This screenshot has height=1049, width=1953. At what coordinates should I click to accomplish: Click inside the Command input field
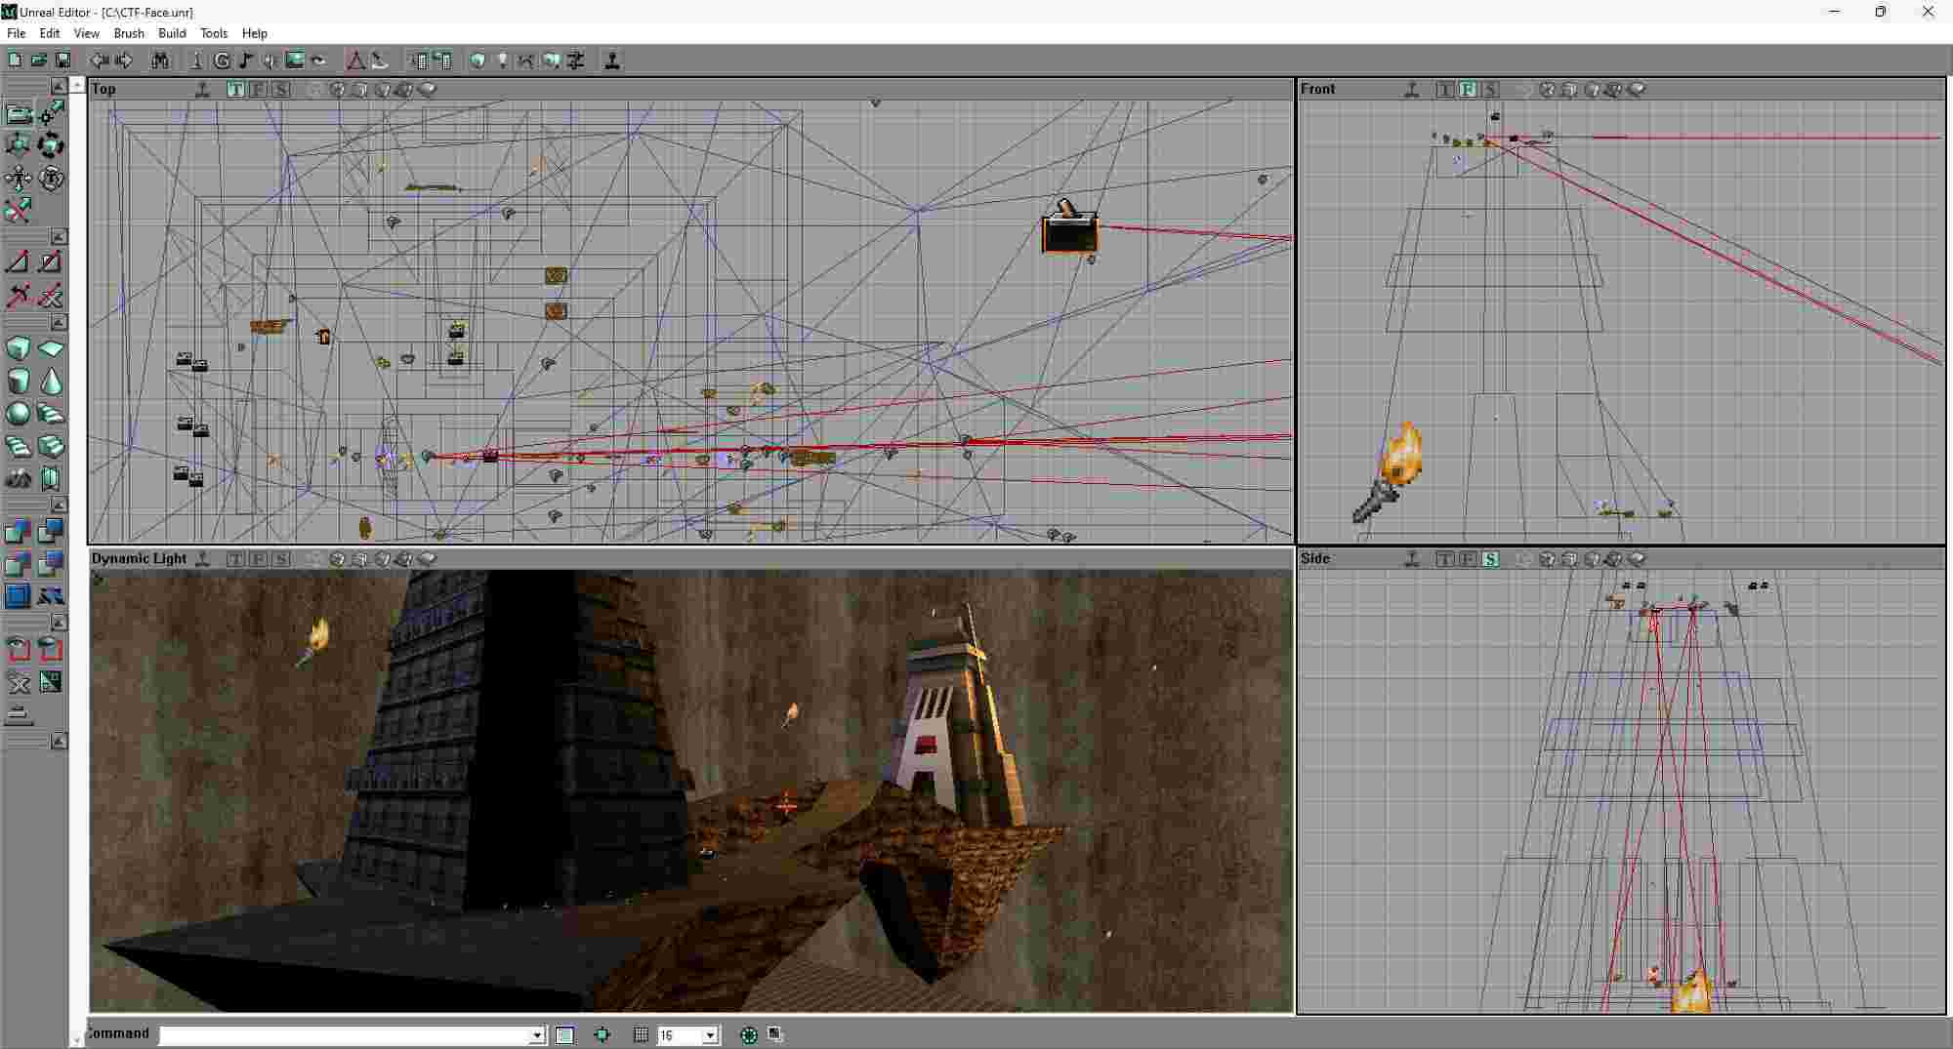tap(342, 1034)
